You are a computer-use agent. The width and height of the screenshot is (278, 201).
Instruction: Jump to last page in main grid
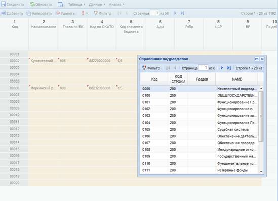182,13
